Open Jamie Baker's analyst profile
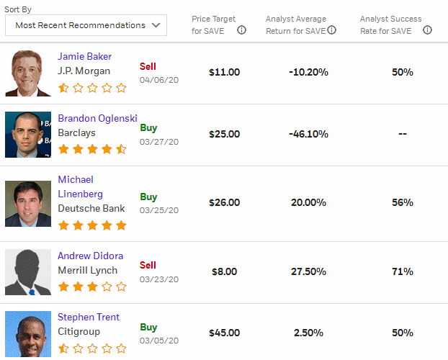Image resolution: width=448 pixels, height=360 pixels. (85, 56)
